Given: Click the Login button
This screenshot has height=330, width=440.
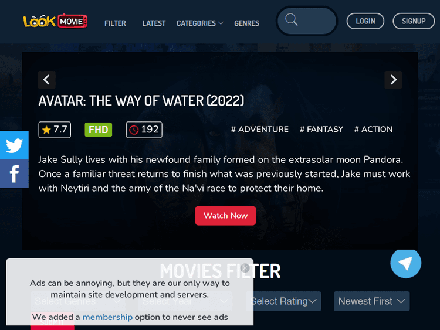Looking at the screenshot, I should (x=365, y=21).
